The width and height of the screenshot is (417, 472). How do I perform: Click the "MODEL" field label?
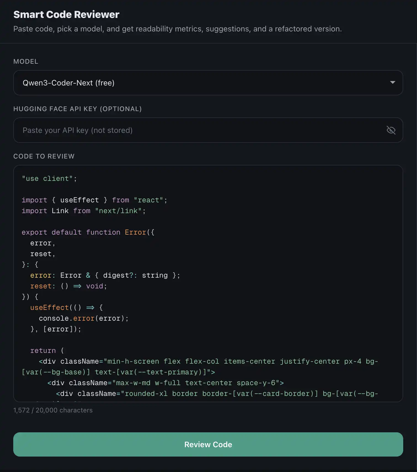pyautogui.click(x=26, y=61)
